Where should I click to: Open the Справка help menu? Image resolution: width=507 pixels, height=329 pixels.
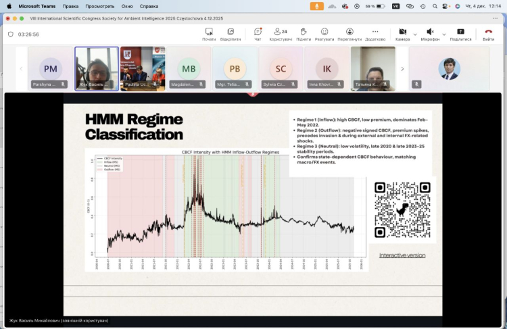coord(149,5)
